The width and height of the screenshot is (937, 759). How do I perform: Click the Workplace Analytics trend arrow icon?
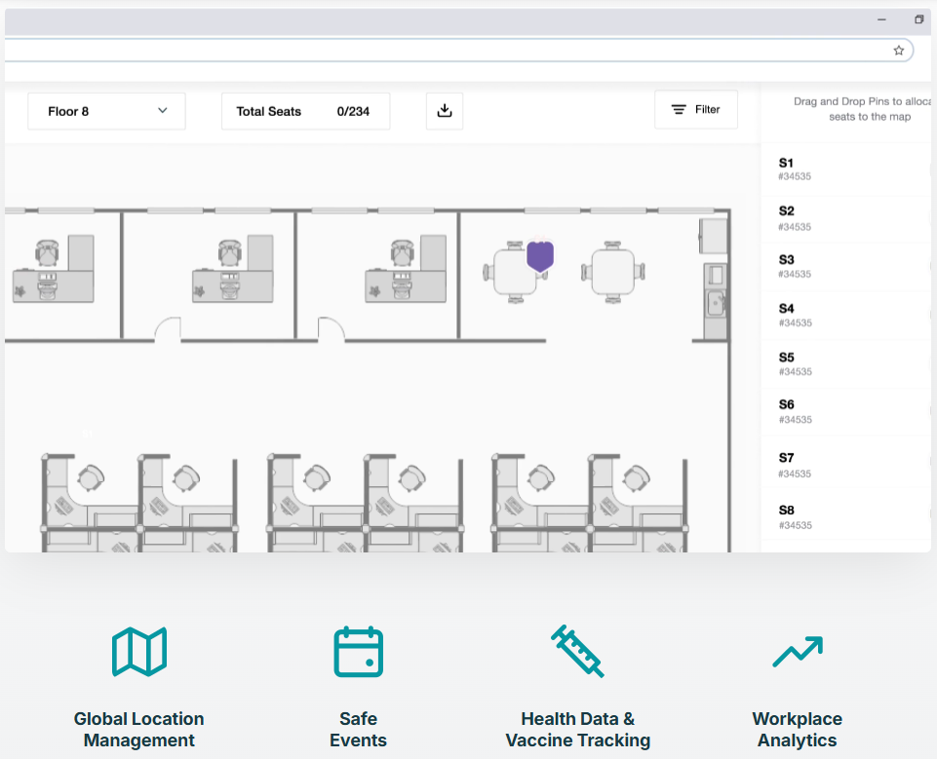(x=798, y=652)
